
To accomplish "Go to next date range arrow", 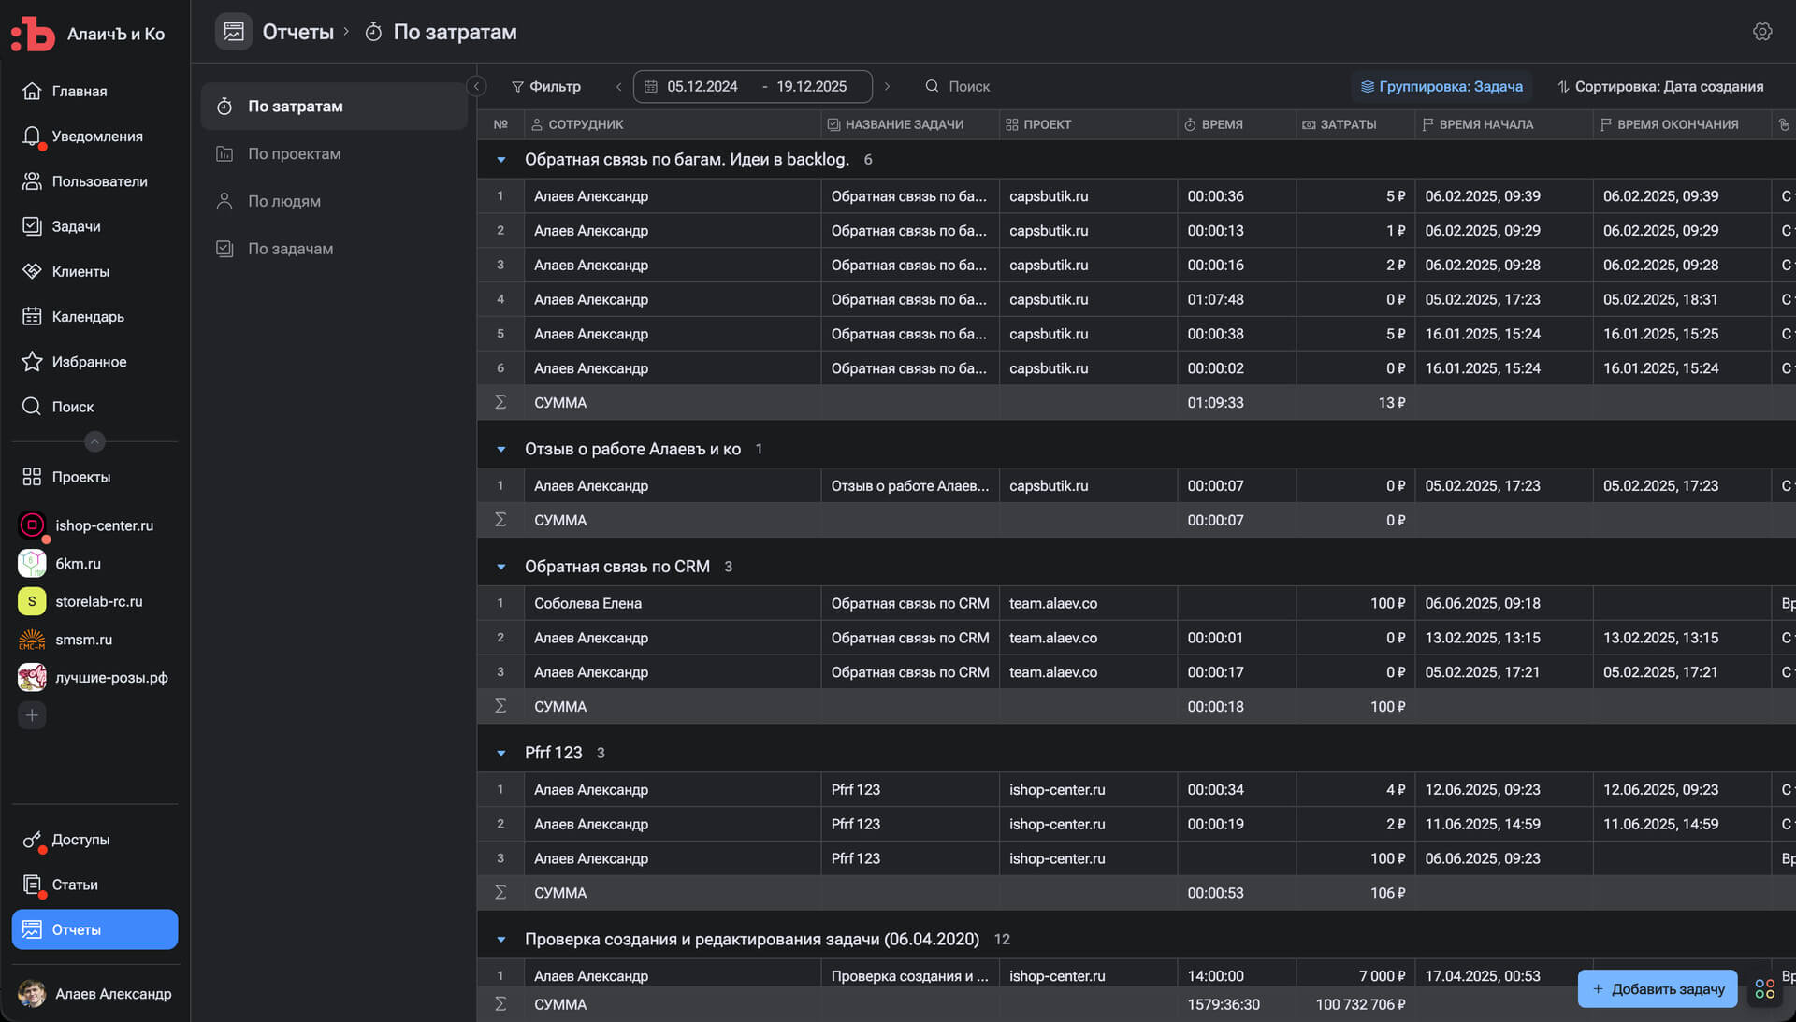I will pos(887,86).
